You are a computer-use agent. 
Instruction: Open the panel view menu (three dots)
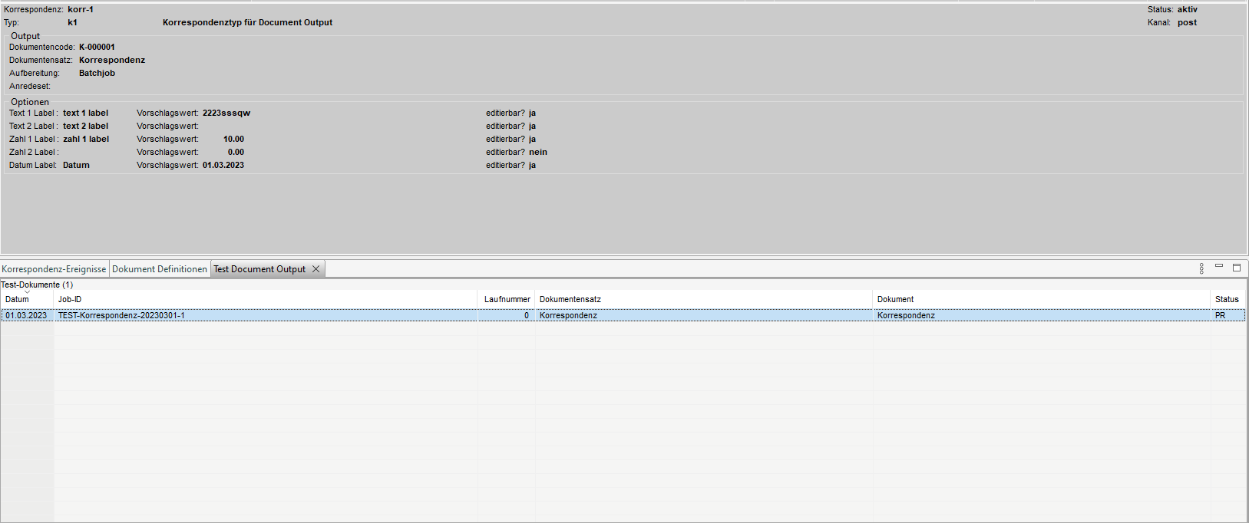[1201, 268]
